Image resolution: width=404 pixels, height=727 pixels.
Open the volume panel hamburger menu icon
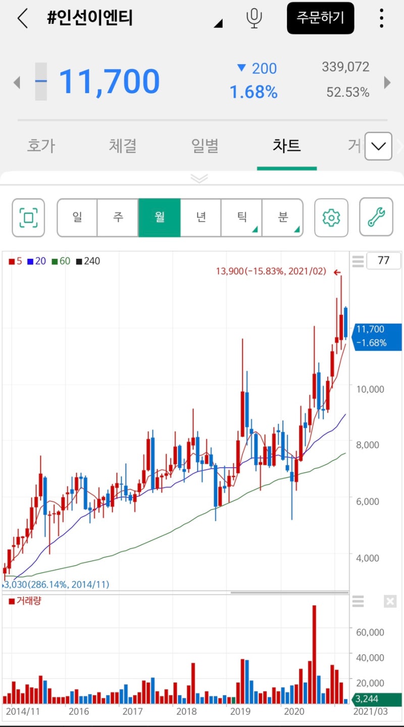pos(358,602)
